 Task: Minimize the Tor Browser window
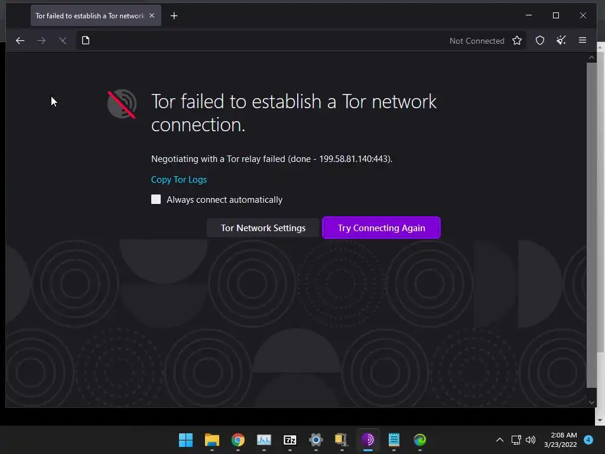point(529,15)
